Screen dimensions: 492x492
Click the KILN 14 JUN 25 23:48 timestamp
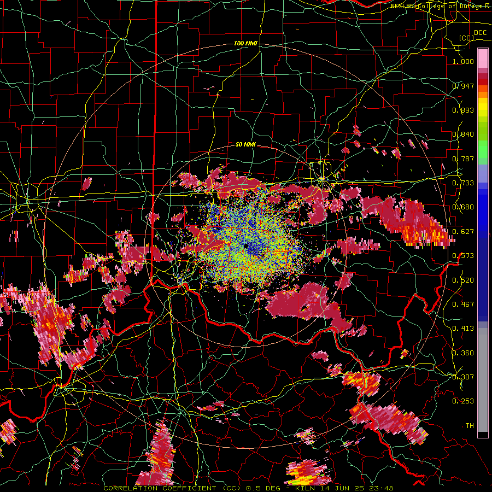pyautogui.click(x=344, y=488)
